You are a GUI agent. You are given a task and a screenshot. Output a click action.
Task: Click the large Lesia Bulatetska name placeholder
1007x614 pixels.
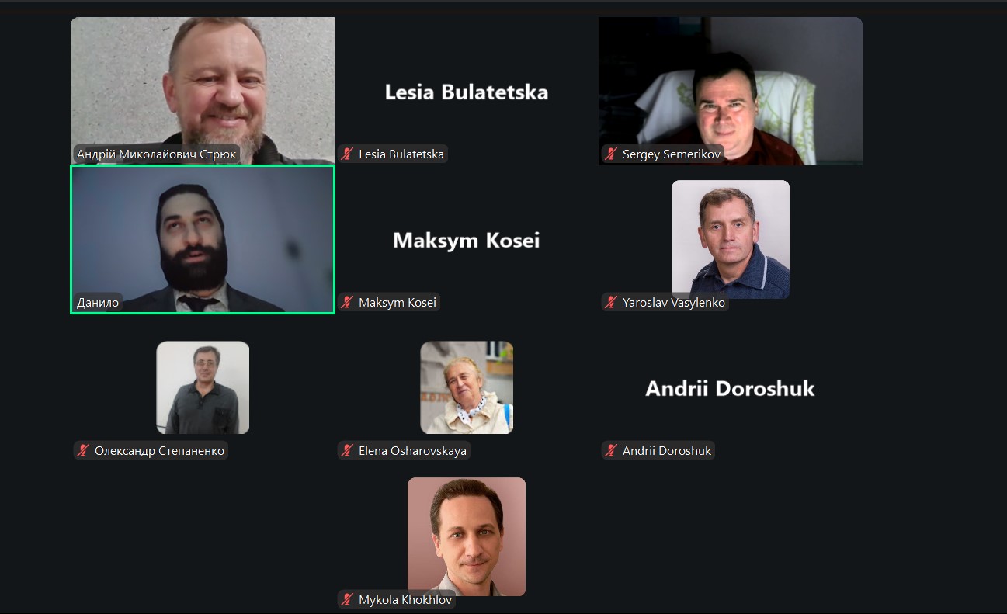467,92
